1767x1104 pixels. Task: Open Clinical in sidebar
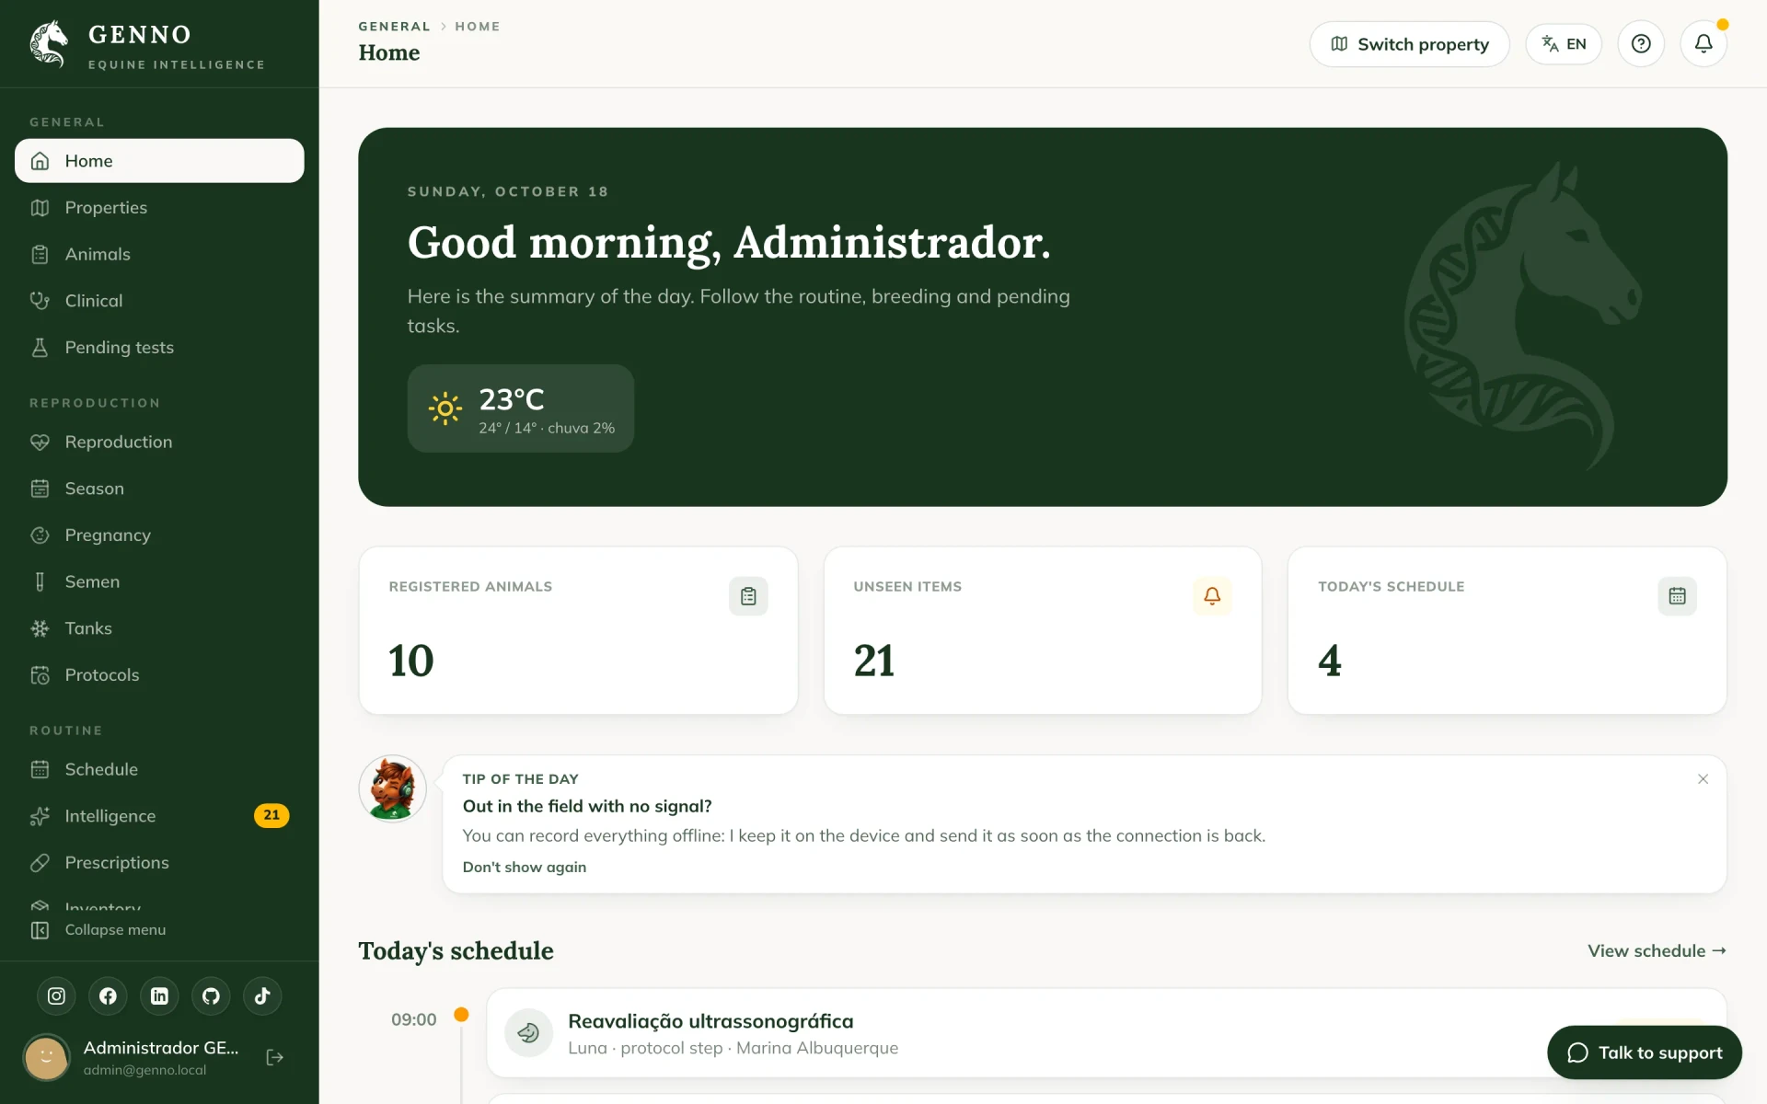(x=159, y=301)
